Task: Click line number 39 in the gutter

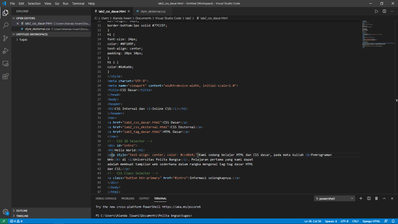Action: coord(99,155)
